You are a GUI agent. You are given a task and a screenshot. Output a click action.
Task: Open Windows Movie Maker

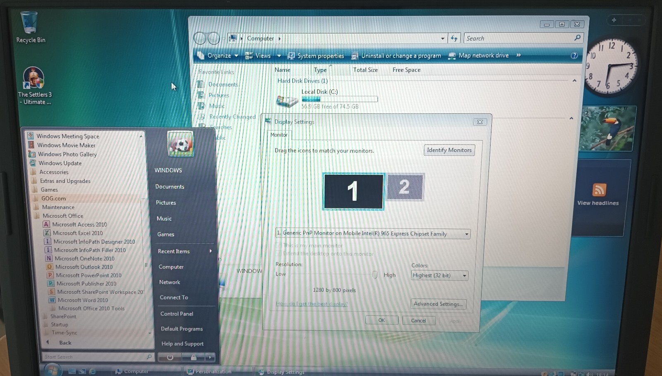point(62,145)
